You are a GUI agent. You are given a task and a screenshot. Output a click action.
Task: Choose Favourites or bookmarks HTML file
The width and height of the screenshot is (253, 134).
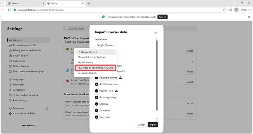coord(95,68)
